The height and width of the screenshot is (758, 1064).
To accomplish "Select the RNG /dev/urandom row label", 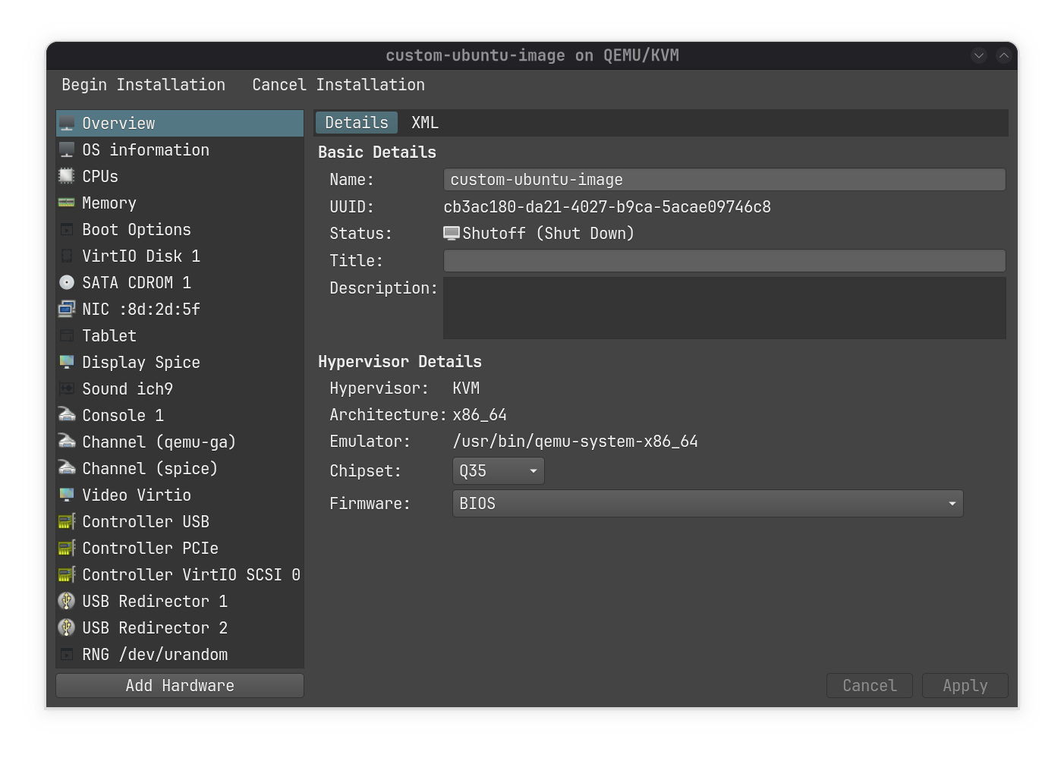I will (x=155, y=655).
